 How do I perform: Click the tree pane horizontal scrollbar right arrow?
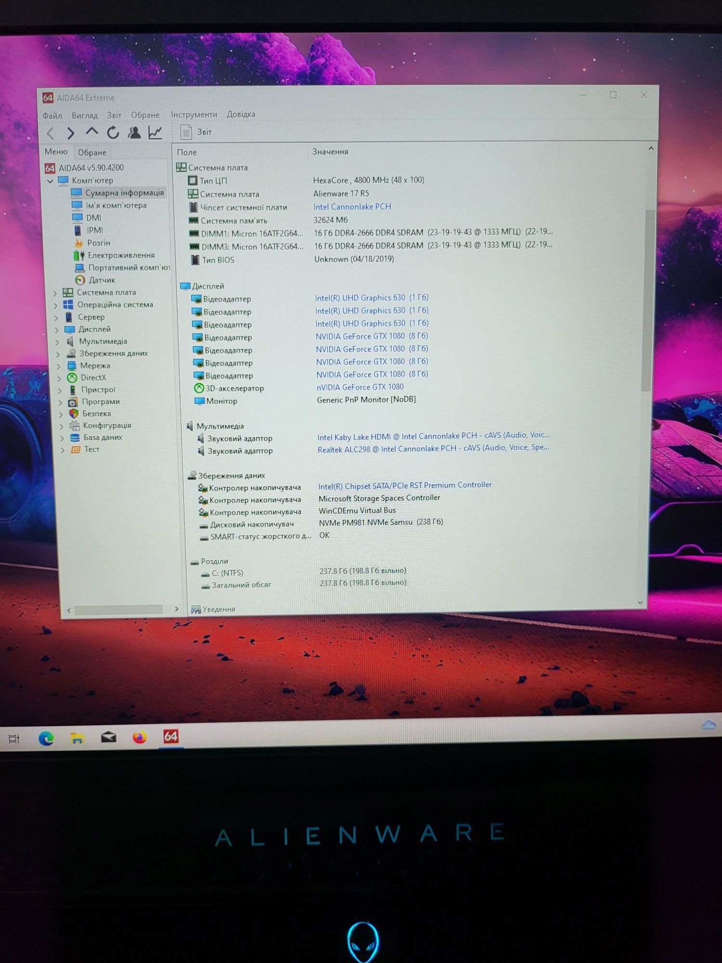point(176,609)
